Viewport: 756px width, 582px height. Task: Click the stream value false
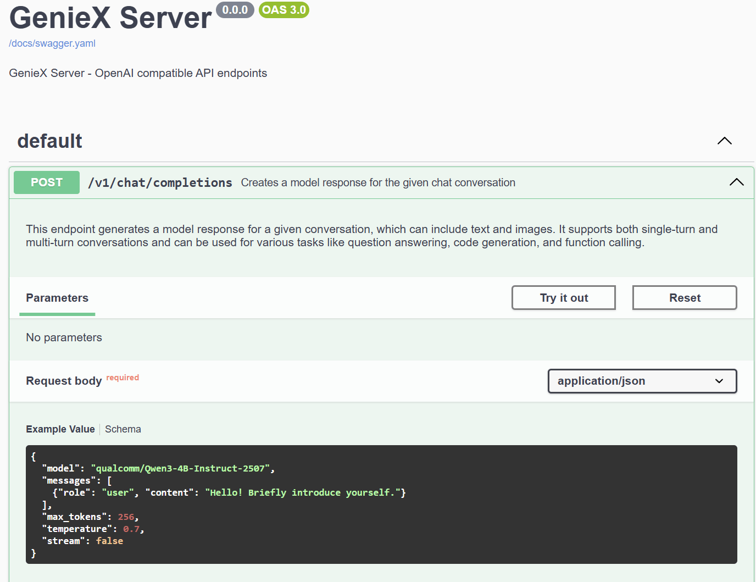tap(109, 541)
